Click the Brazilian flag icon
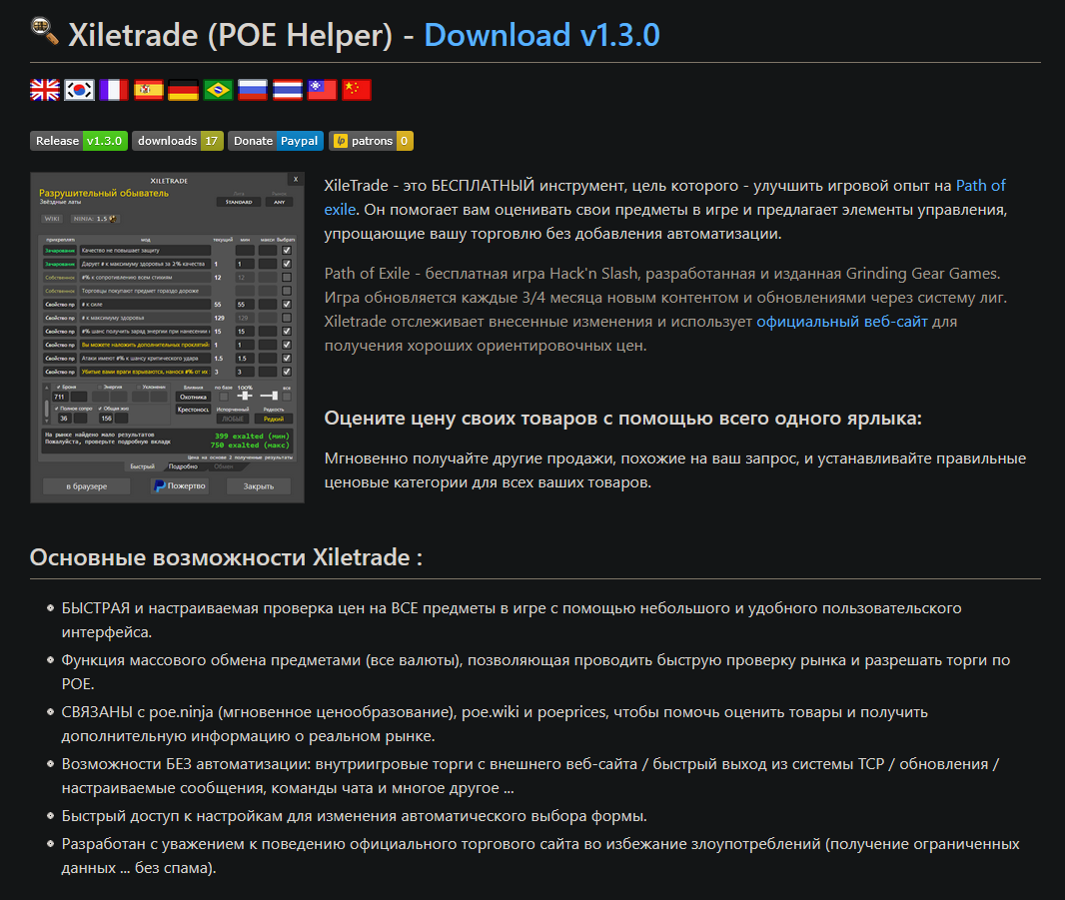1065x900 pixels. [x=218, y=90]
